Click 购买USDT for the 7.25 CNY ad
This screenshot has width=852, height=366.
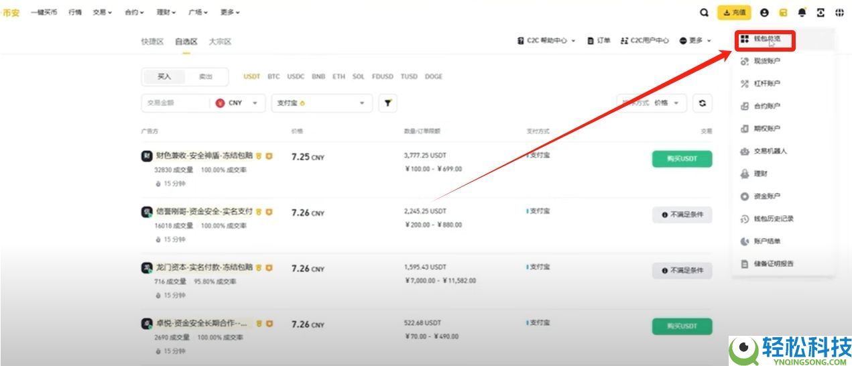pos(682,159)
